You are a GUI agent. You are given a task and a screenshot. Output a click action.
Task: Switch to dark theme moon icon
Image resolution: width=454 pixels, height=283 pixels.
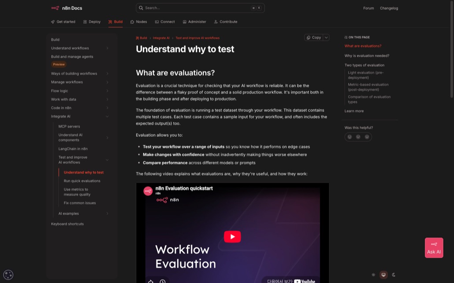(x=394, y=275)
